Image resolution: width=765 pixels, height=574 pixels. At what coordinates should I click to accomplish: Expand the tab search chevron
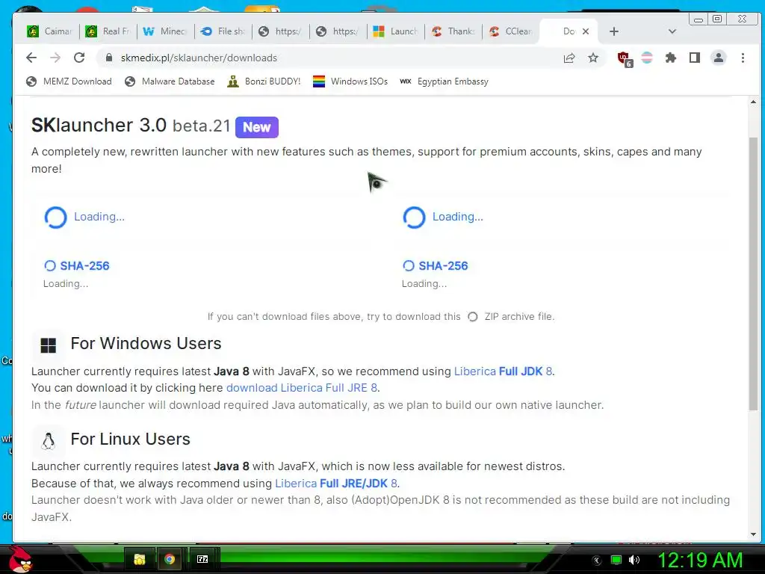(672, 31)
